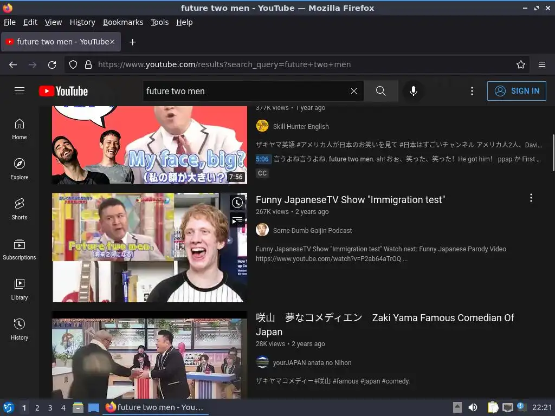Open action menu for Immigration test video

[x=531, y=198]
